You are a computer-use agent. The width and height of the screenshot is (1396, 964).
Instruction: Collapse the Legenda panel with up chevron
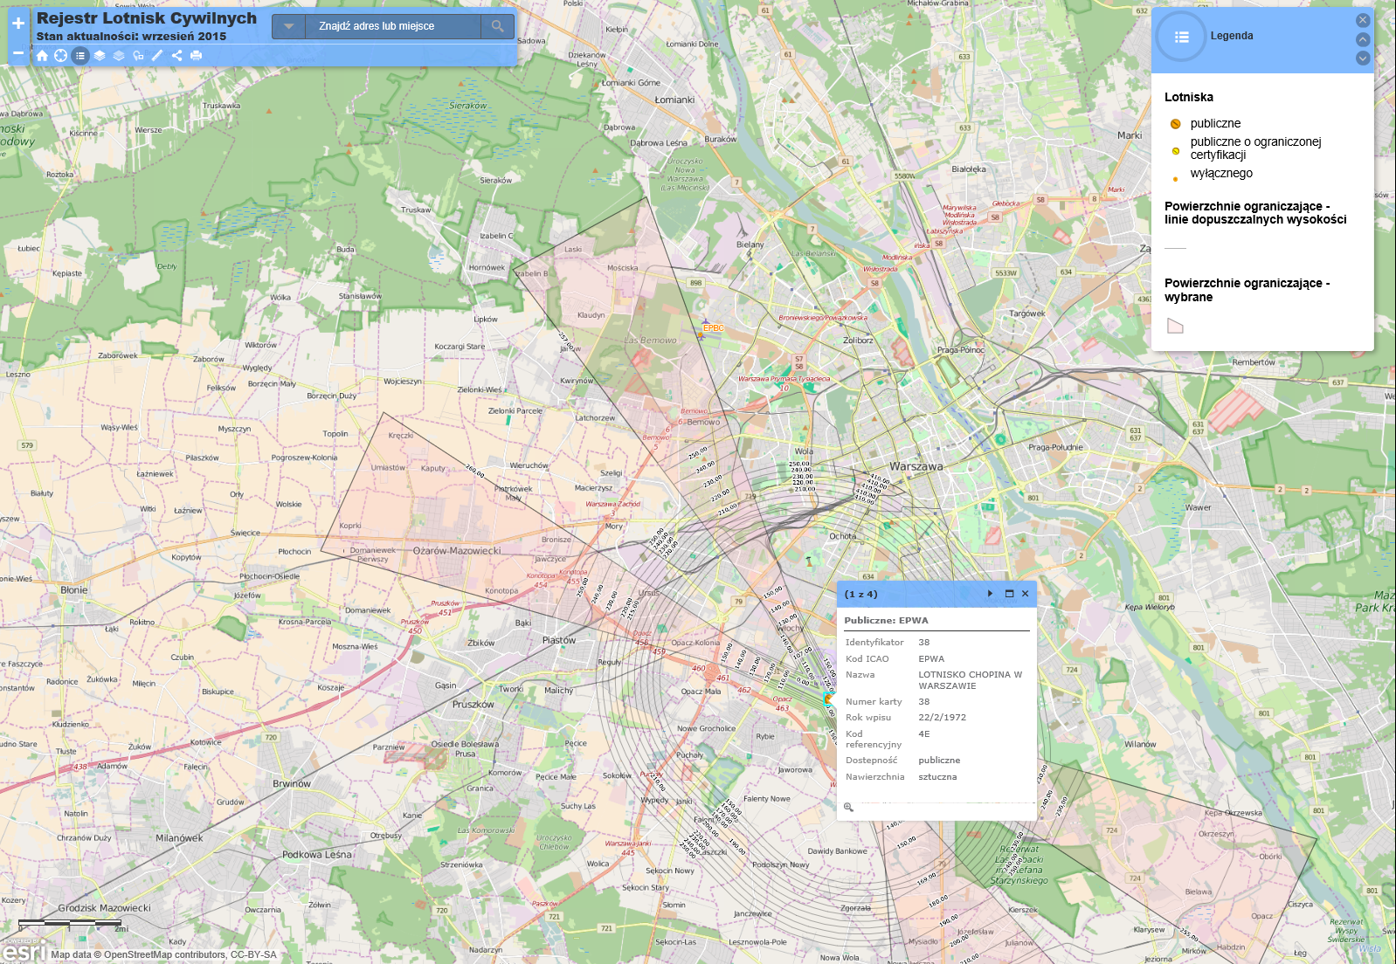1362,39
